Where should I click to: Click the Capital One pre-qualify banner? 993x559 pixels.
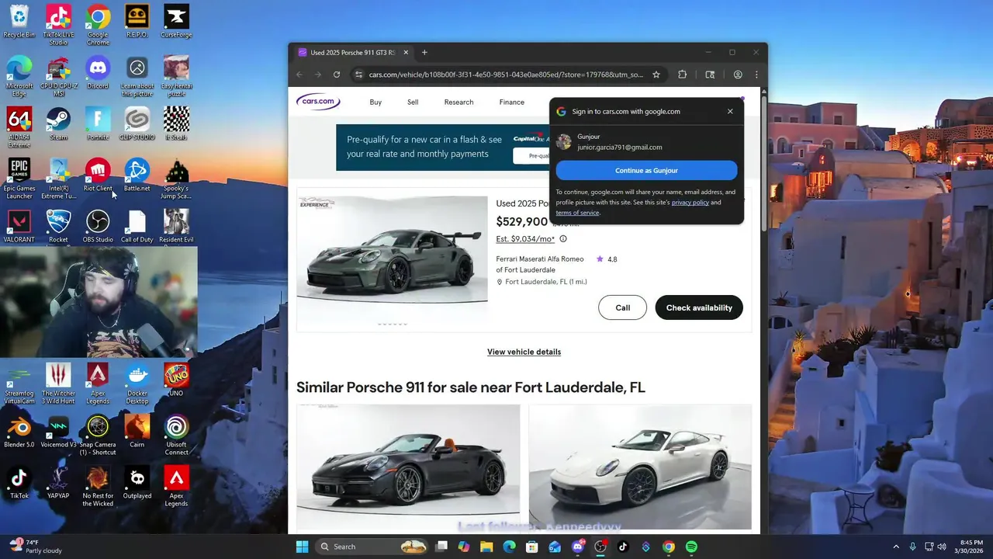442,147
